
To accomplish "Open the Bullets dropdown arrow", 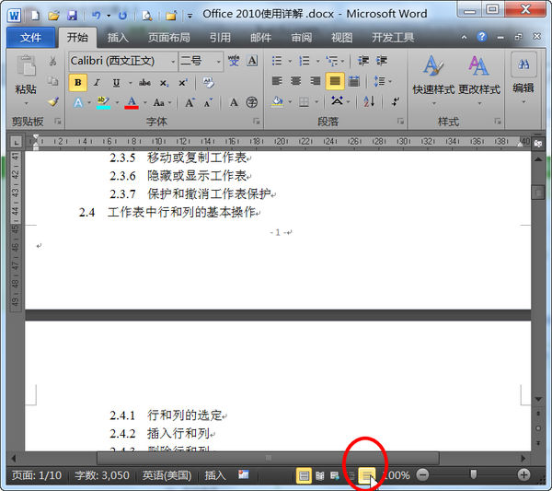I will 290,61.
